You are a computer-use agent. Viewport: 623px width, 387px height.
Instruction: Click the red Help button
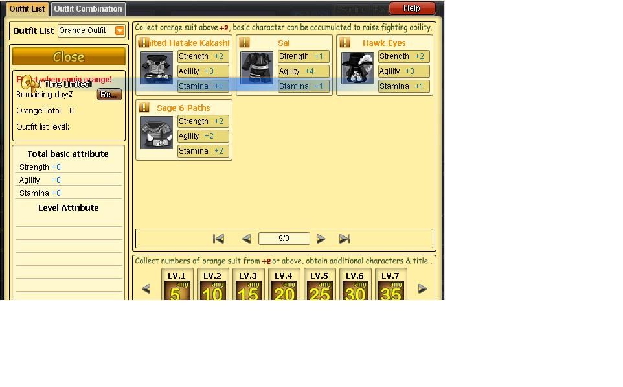point(412,8)
